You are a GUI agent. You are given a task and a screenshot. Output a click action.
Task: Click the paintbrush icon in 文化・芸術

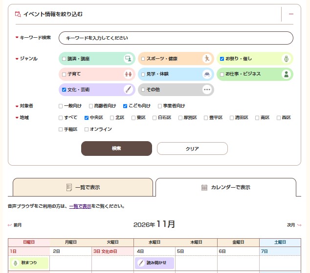128,90
